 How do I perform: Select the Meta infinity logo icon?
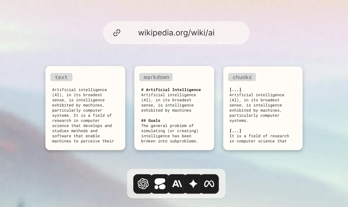coord(209,184)
